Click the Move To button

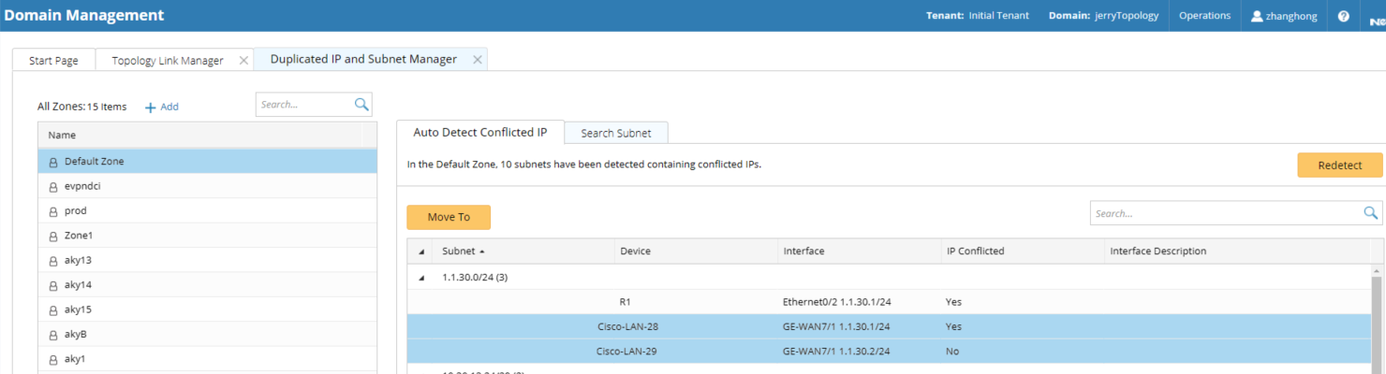pyautogui.click(x=449, y=217)
